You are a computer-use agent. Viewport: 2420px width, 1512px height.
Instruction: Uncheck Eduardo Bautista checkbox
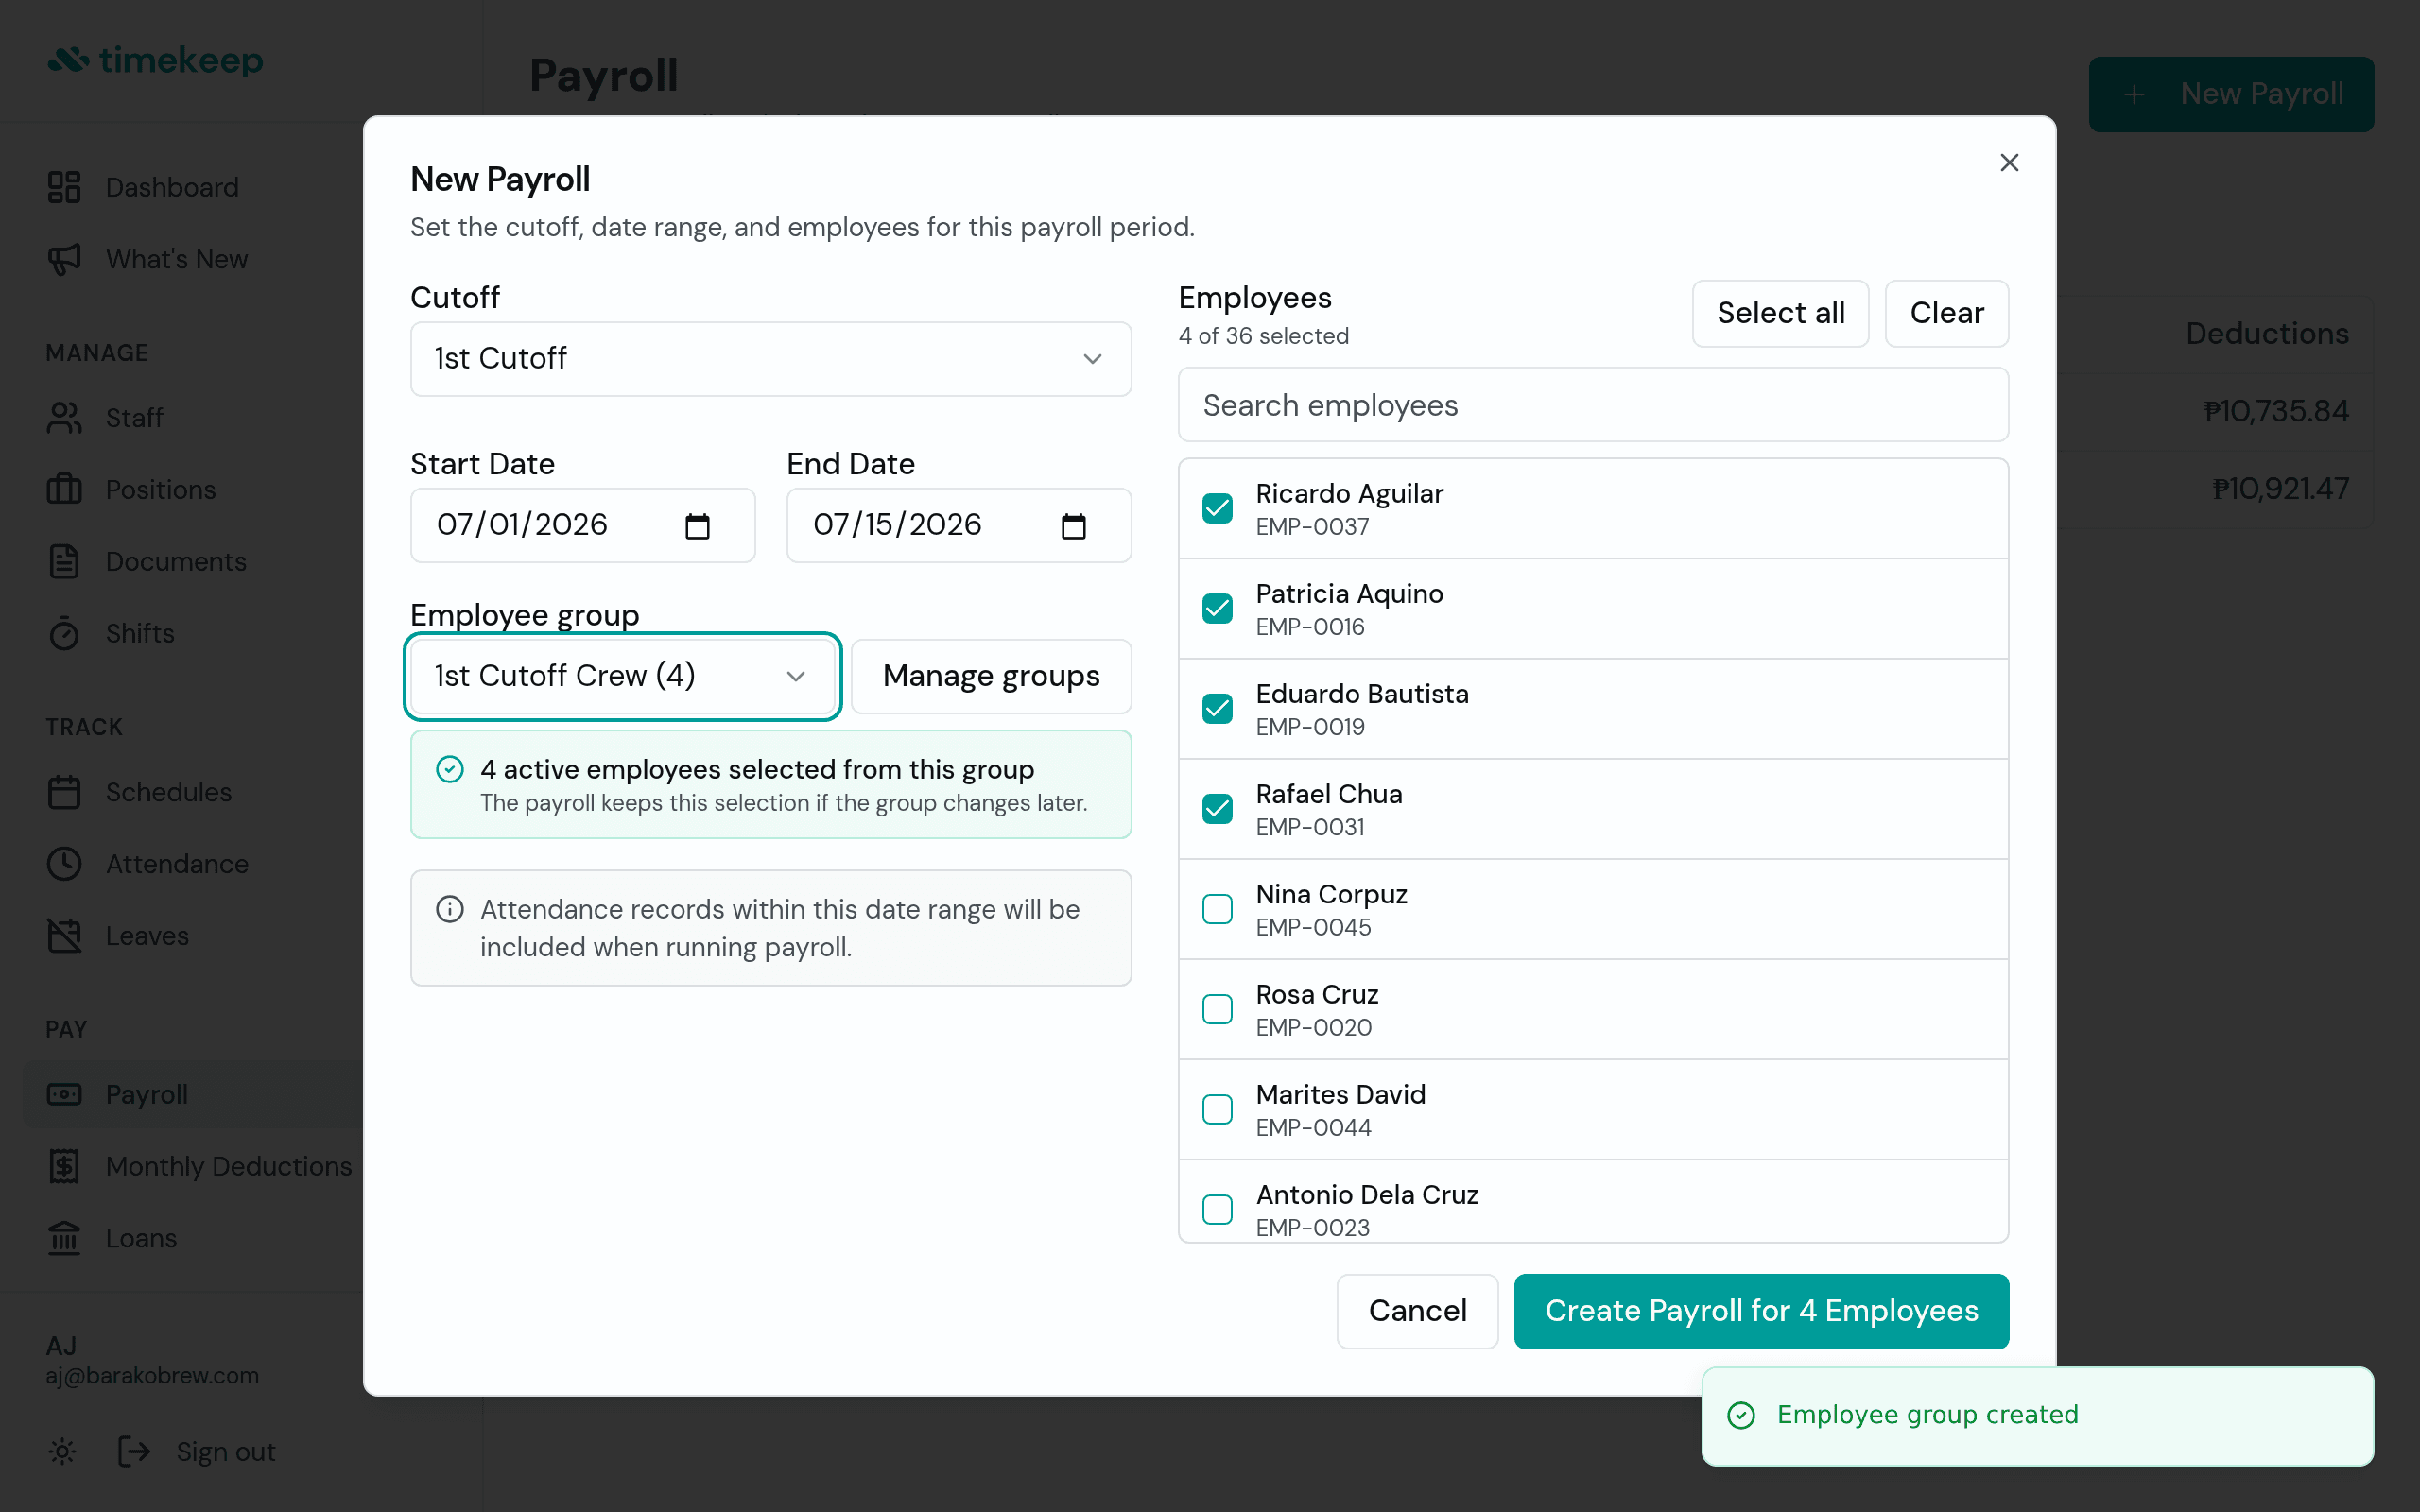[x=1217, y=708]
